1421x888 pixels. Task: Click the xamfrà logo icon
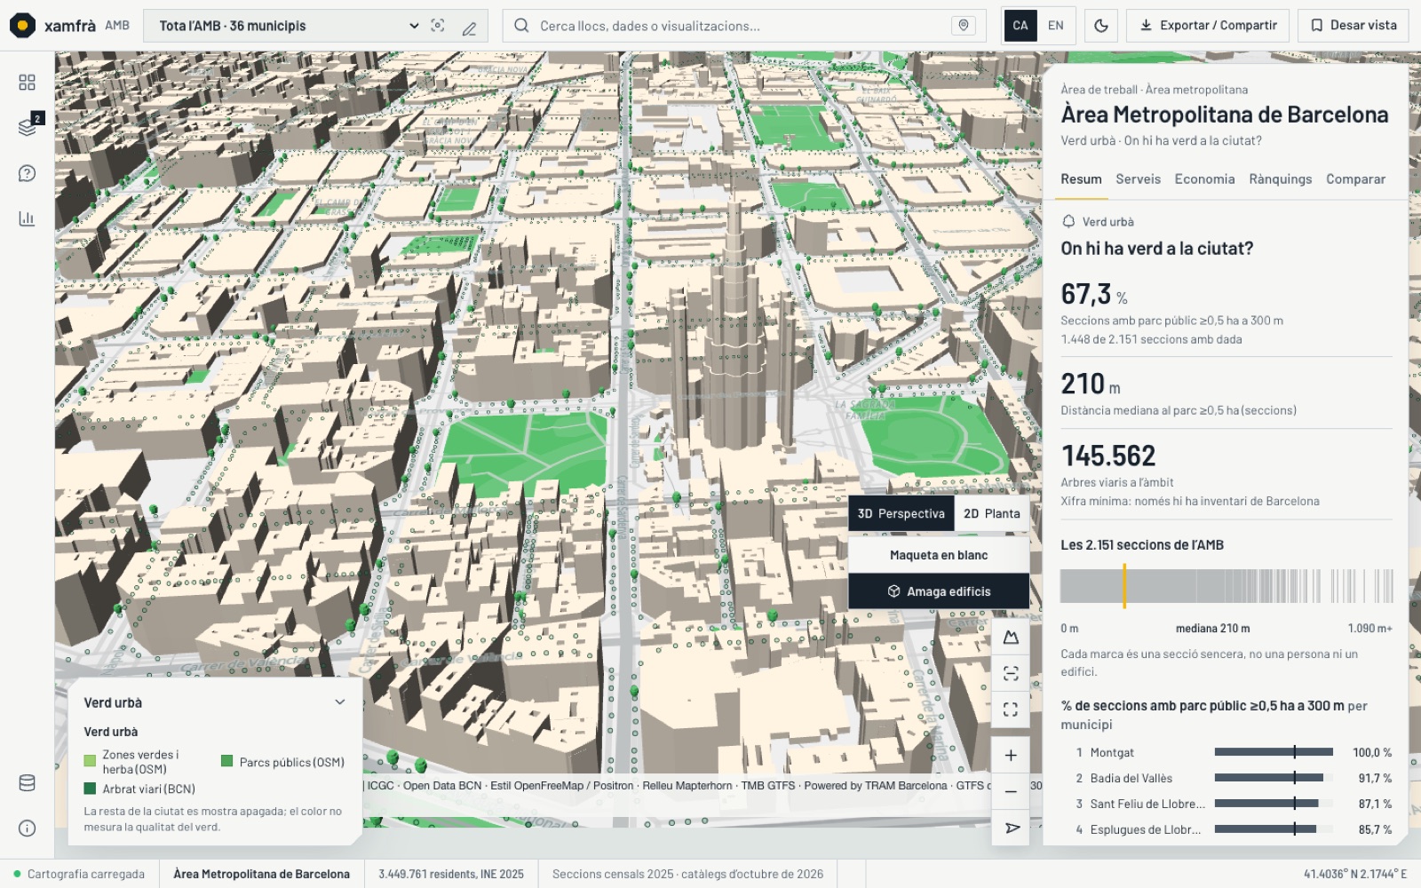click(22, 26)
